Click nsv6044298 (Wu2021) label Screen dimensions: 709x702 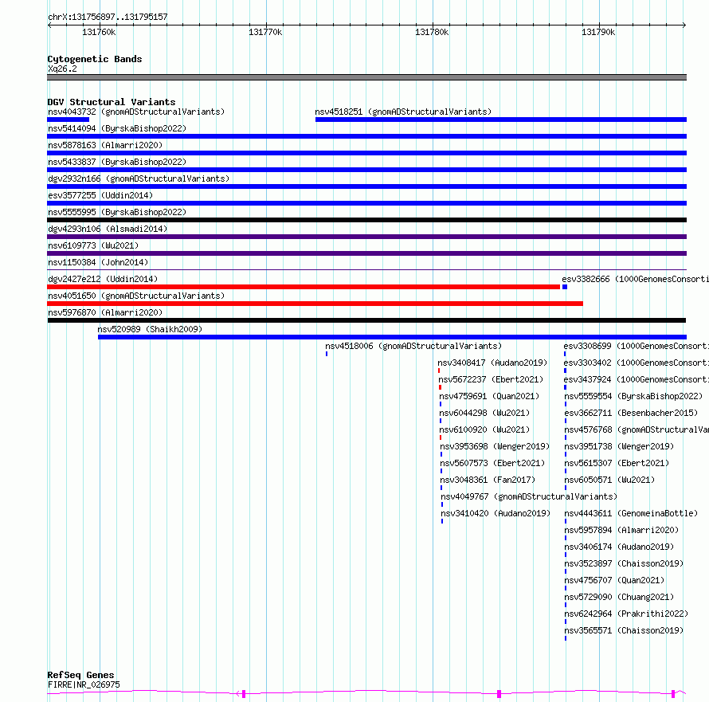(x=484, y=413)
